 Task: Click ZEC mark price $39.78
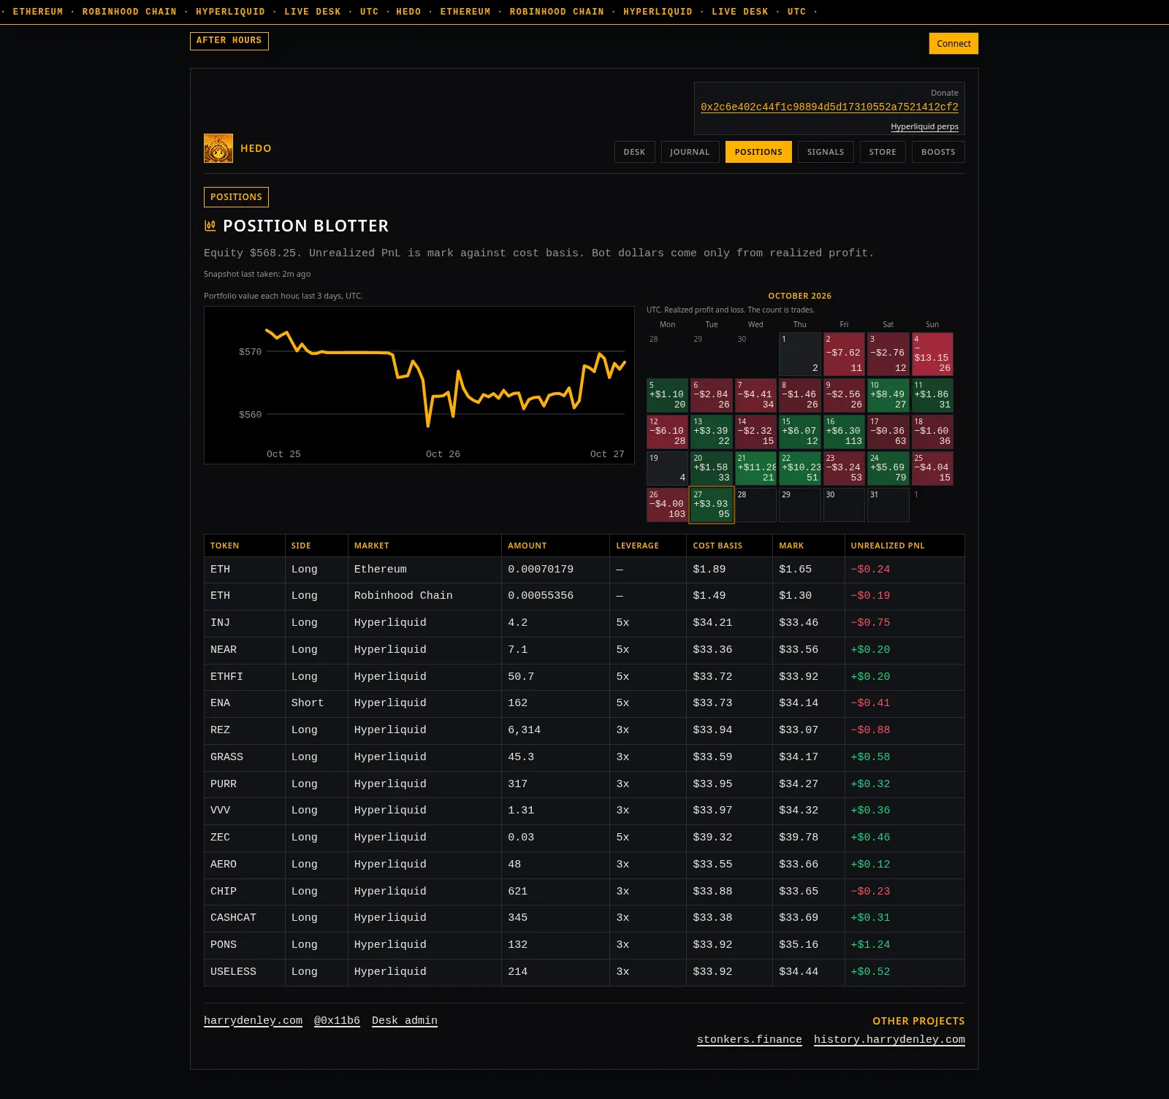[x=799, y=838]
